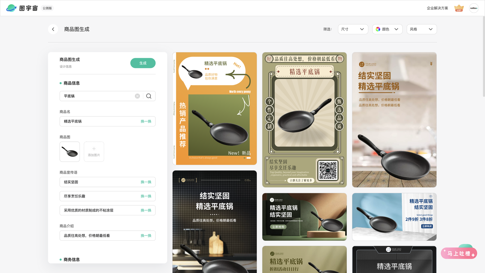Click the magnifier search icon
This screenshot has width=485, height=273.
coord(149,96)
